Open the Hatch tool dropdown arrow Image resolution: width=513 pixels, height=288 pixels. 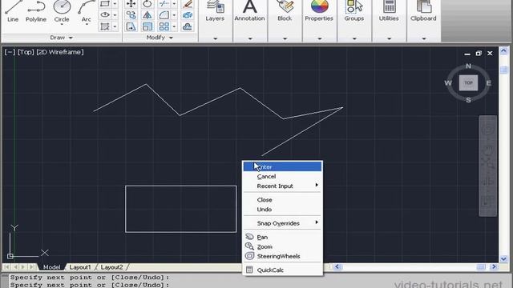[115, 26]
